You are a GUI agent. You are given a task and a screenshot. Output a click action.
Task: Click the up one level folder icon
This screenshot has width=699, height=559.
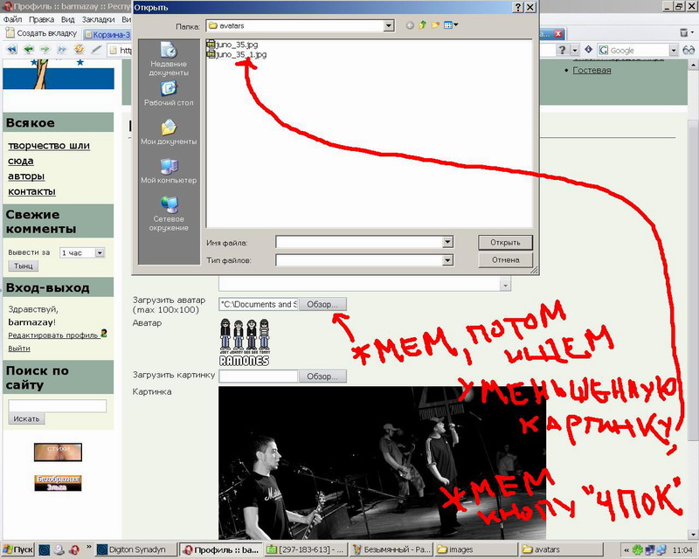(x=424, y=26)
